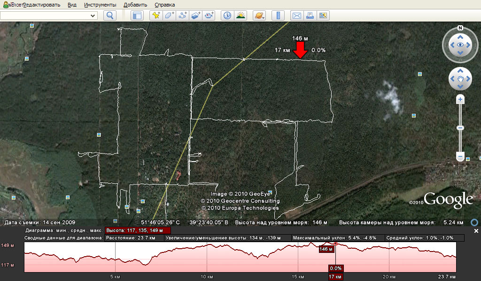Viewport: 481px width, 281px height.
Task: Click the magnifier search button
Action: (x=110, y=15)
